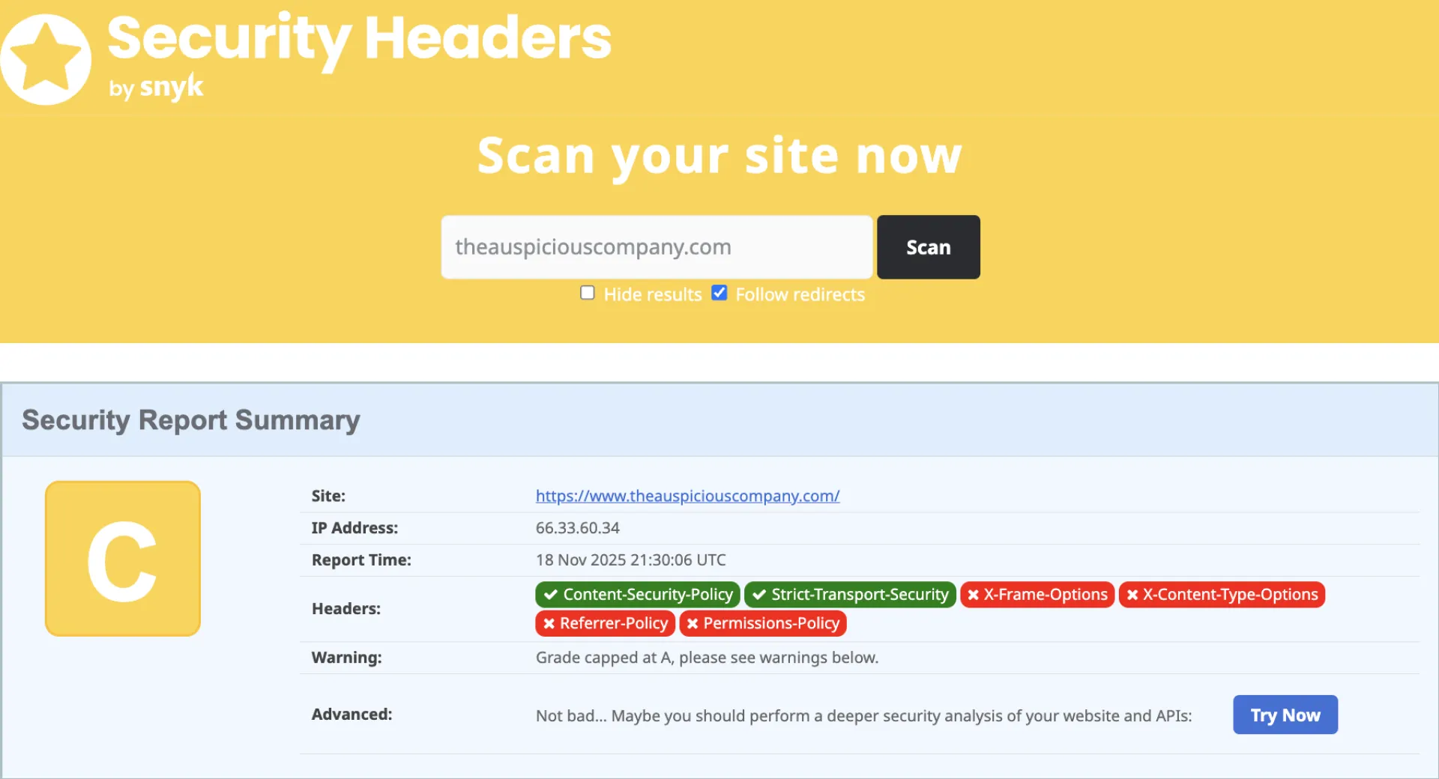Click the Security Report Summary heading
Viewport: 1439px width, 779px height.
191,420
